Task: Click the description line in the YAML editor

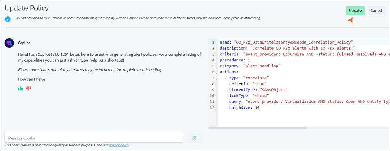Action: tap(287, 48)
